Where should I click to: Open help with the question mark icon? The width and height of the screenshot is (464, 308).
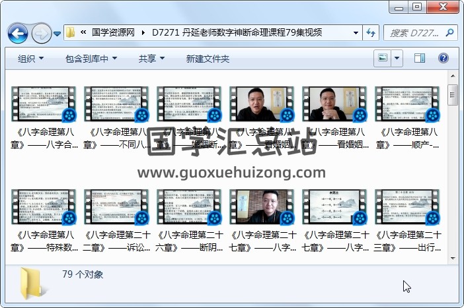pos(444,58)
